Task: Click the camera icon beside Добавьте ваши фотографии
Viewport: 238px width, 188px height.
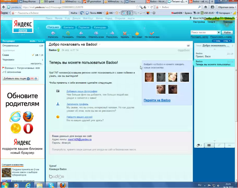Action: [58, 91]
